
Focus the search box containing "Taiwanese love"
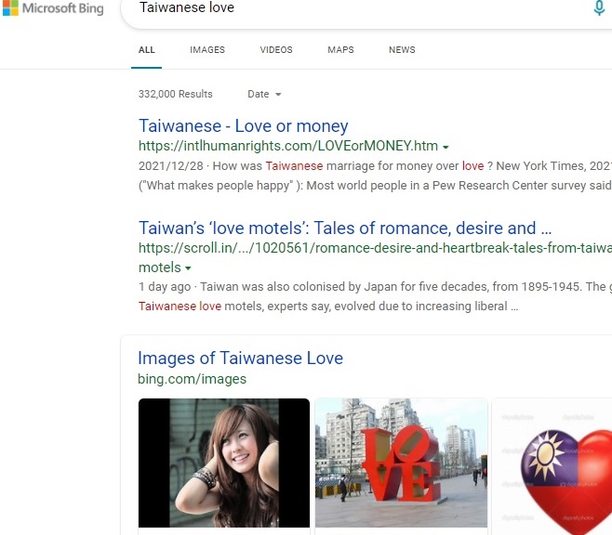point(353,8)
